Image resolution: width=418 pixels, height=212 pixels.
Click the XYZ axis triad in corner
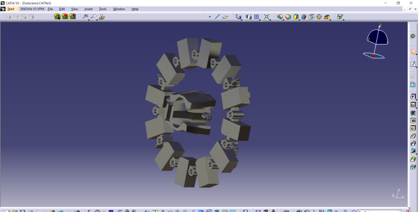398,194
